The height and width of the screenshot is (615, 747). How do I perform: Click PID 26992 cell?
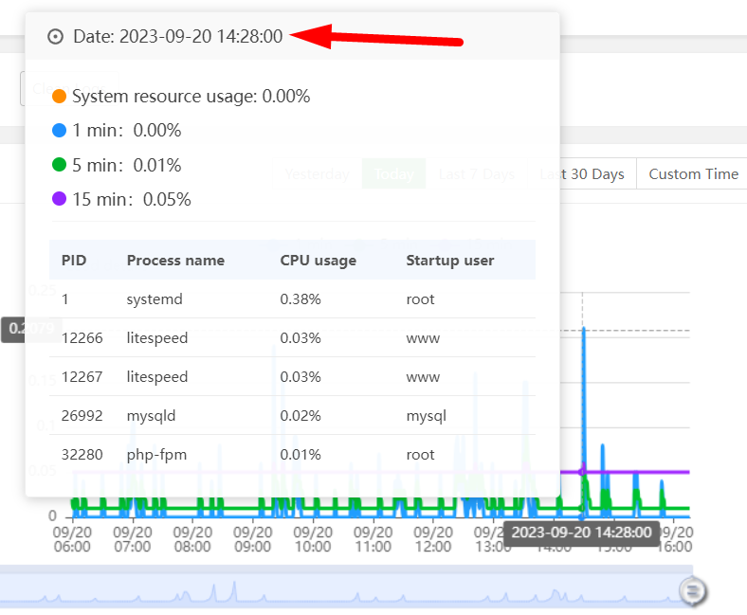(x=82, y=415)
